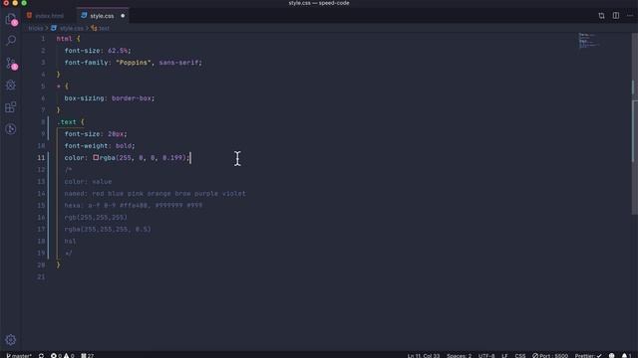Viewport: 638px width, 358px height.
Task: Open the Extensions view
Action: 11,107
